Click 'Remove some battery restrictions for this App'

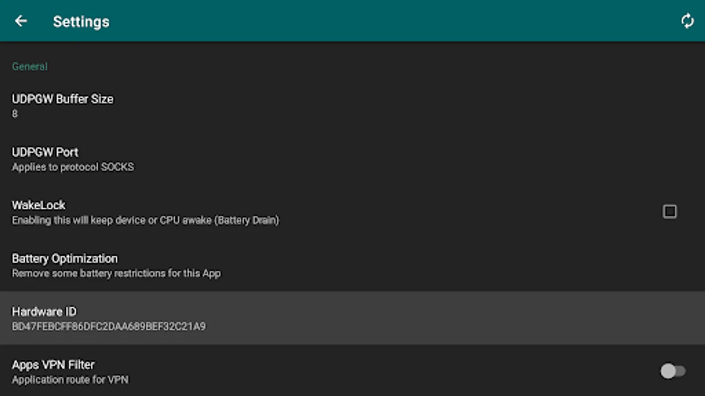click(116, 273)
